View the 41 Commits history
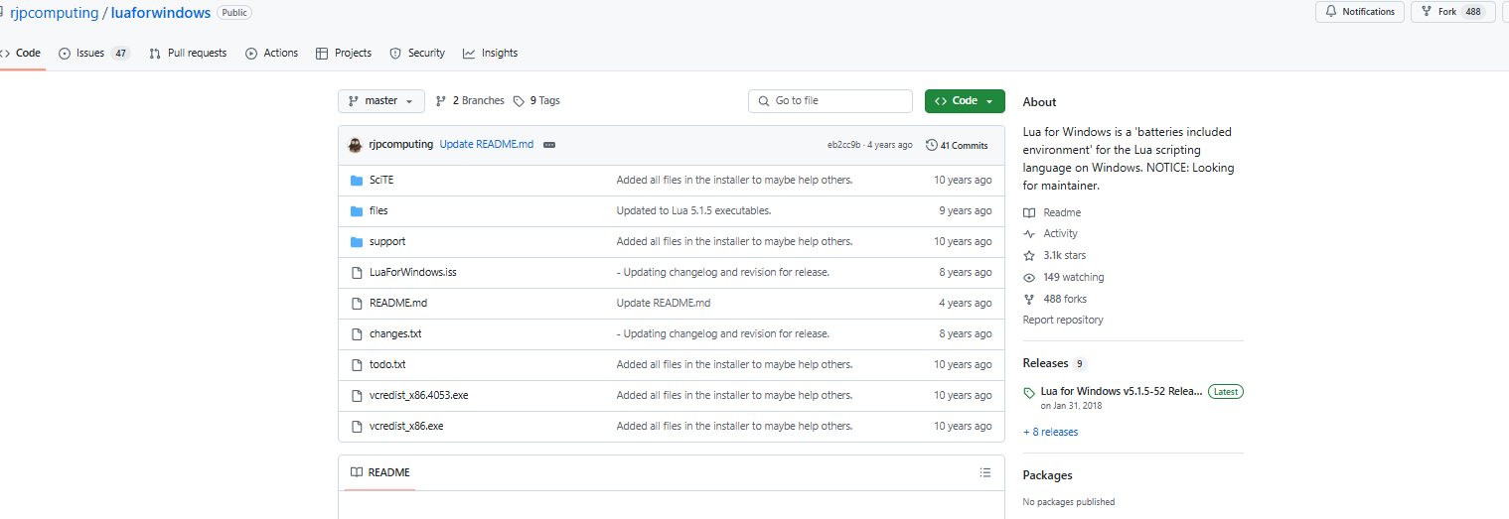 click(x=957, y=145)
